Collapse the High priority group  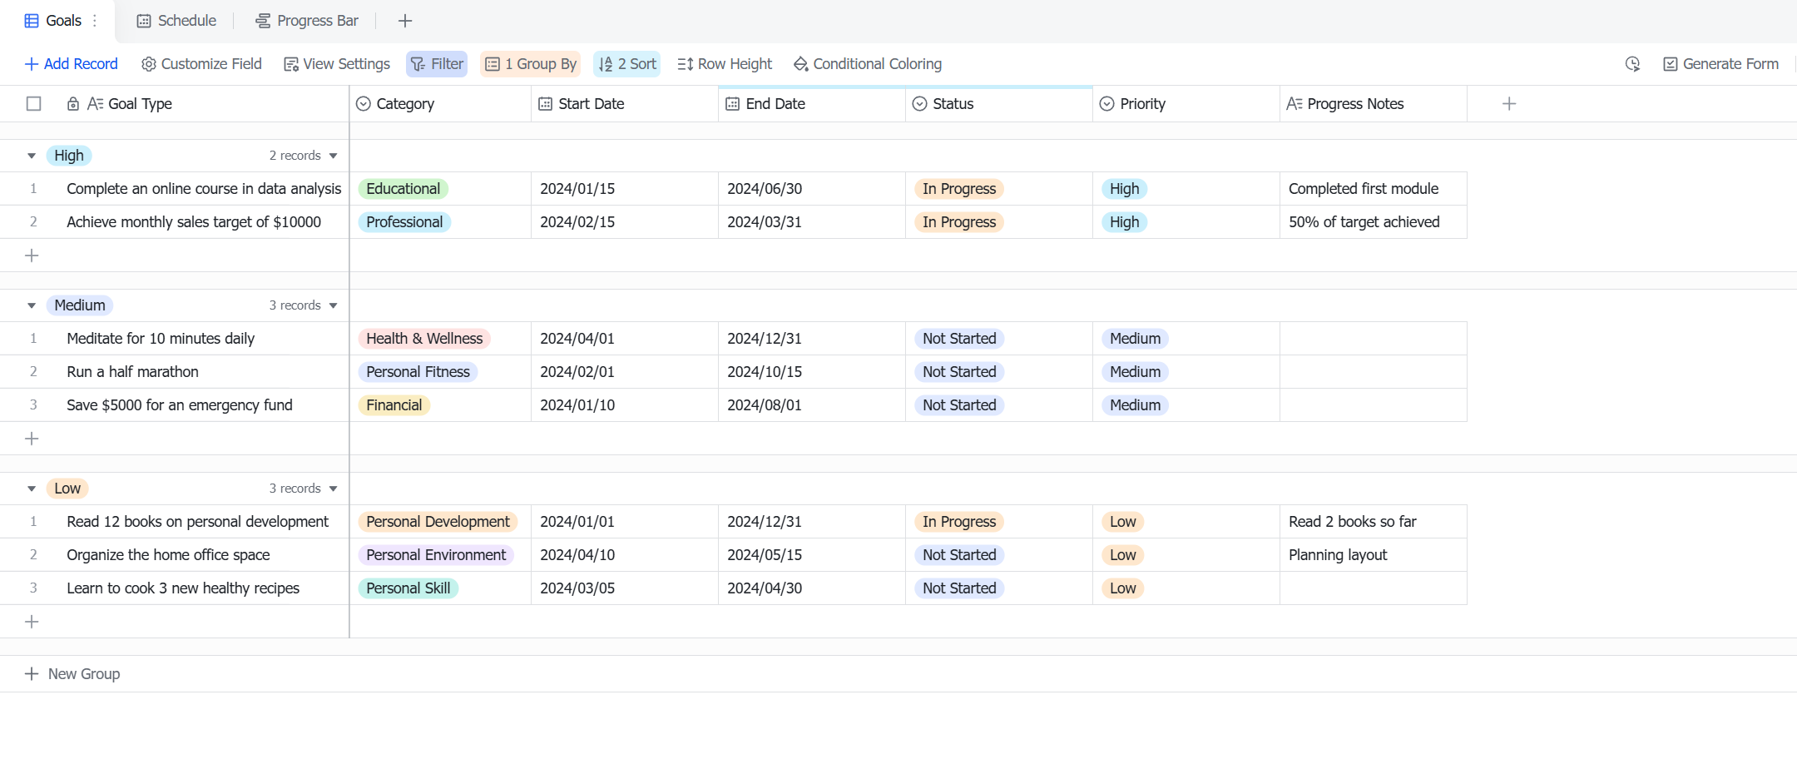[32, 156]
